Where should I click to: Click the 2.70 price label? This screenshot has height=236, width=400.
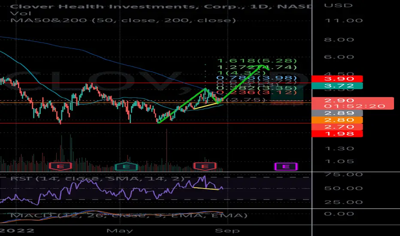337,127
